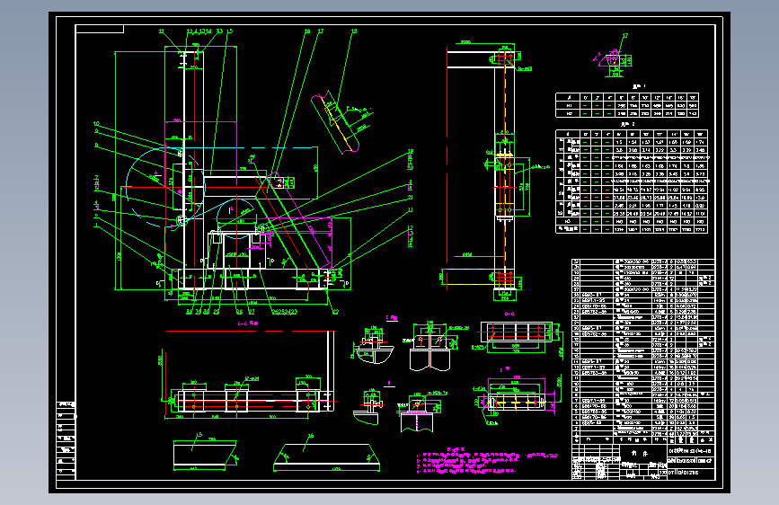
Task: Select part balloon 9 on left leaders
Action: [96, 130]
